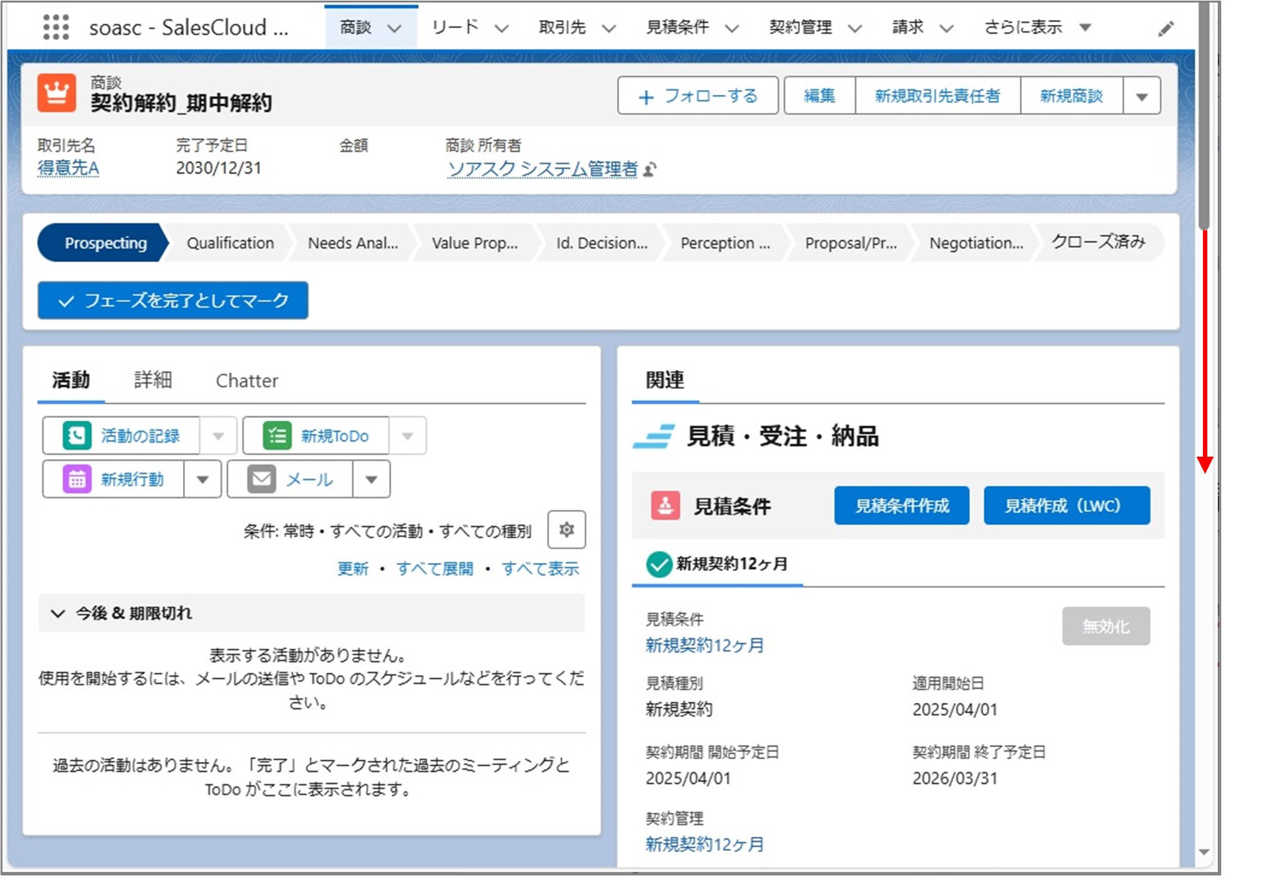This screenshot has height=879, width=1266.
Task: Click the 更新 link
Action: pos(353,569)
